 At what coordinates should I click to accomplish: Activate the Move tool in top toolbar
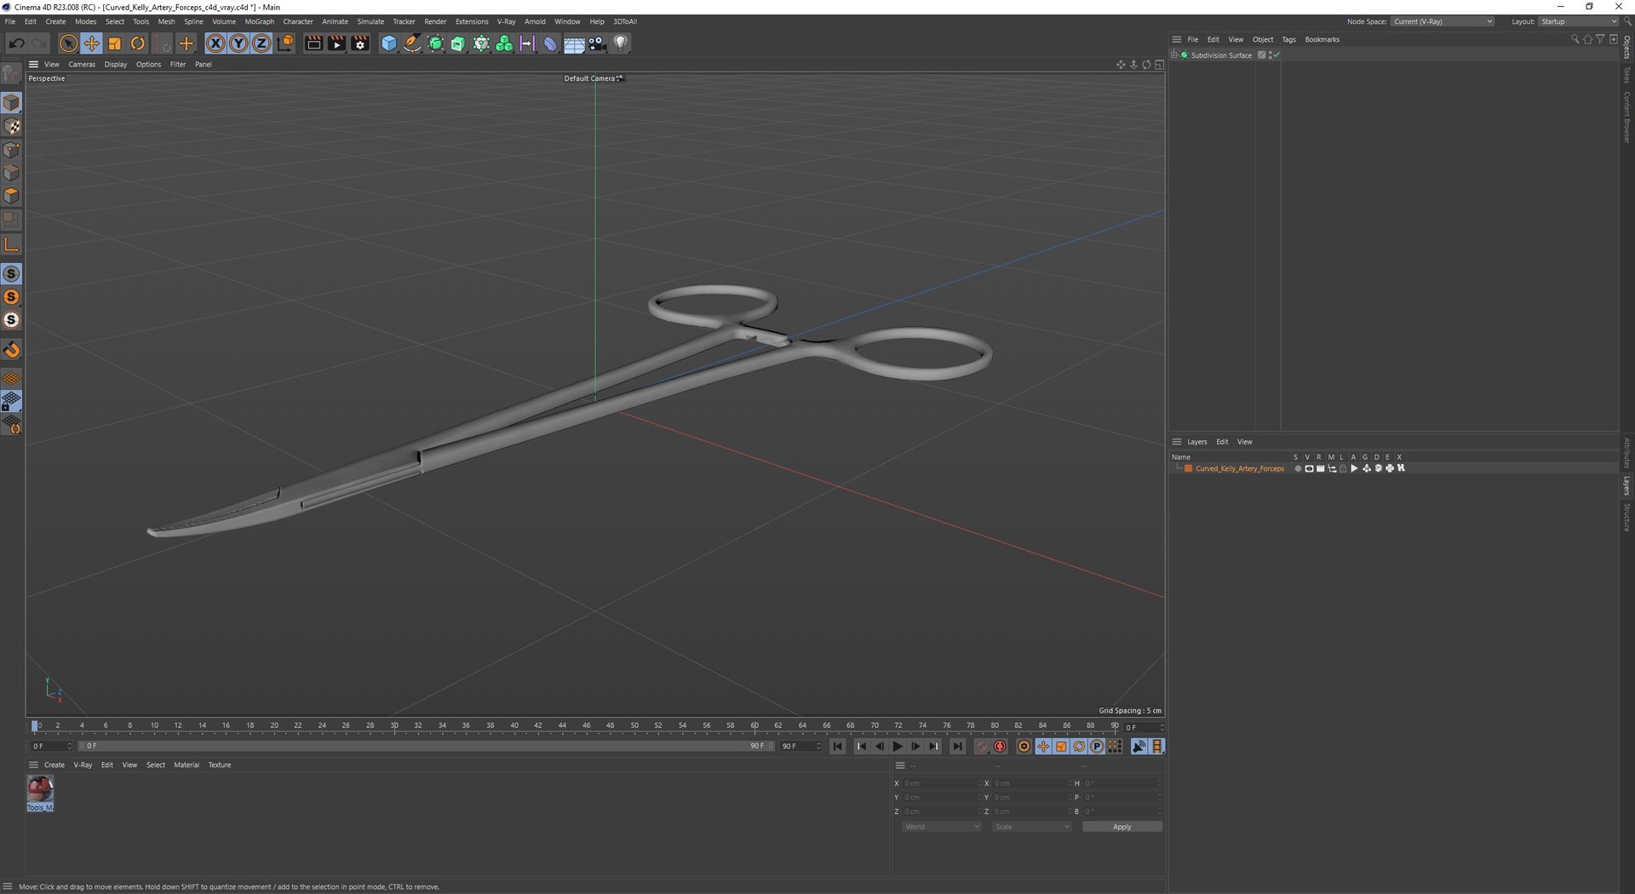[91, 43]
